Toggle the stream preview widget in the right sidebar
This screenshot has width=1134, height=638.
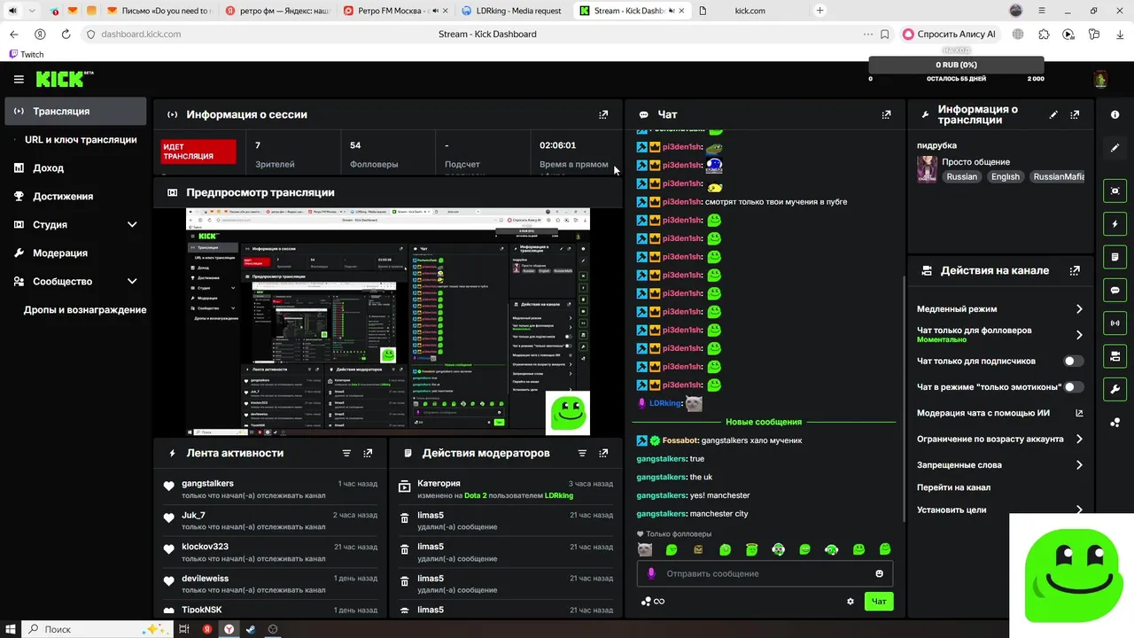tap(1115, 191)
